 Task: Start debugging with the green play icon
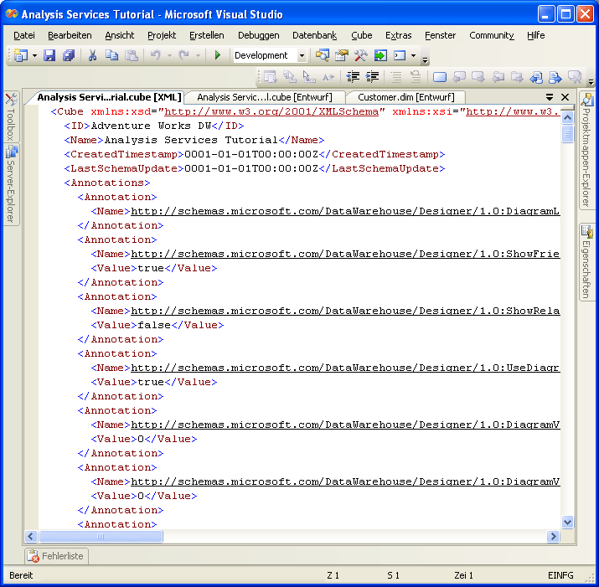[218, 55]
